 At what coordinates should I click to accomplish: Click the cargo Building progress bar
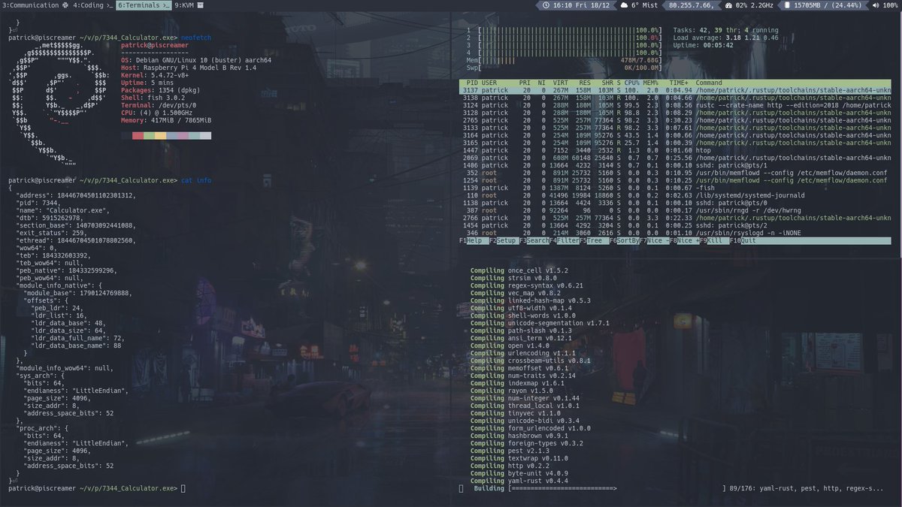point(616,488)
